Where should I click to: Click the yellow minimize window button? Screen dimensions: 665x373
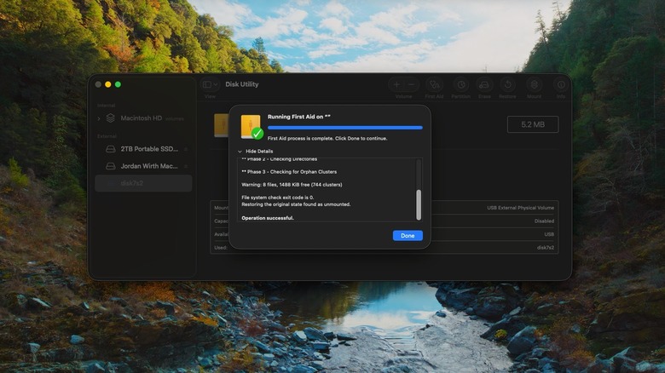pos(108,84)
